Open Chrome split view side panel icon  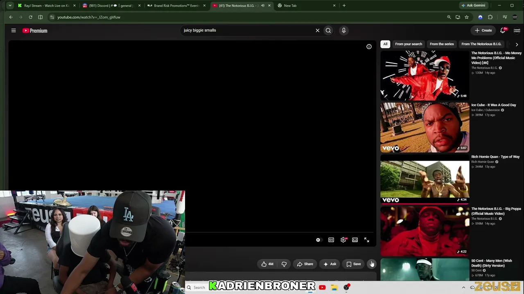tap(40, 17)
